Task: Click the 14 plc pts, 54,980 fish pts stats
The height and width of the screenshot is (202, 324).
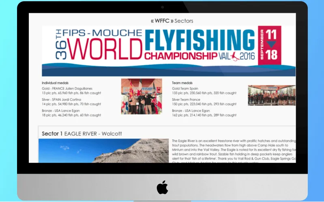Action: coord(71,104)
